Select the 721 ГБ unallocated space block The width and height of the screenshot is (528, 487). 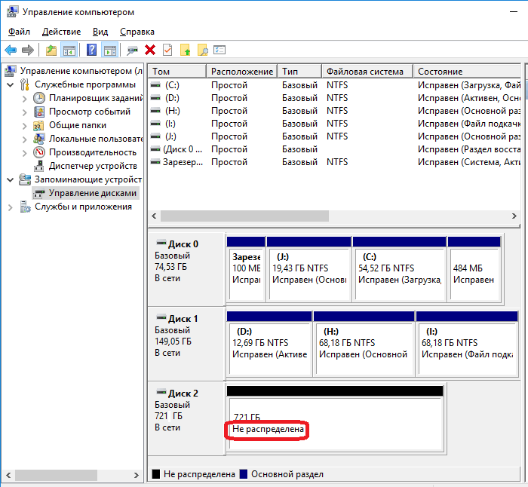335,418
